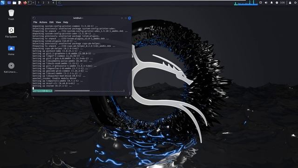Viewport: 298px width, 168px height.
Task: Click the 'Setting up realmd' output line
Action: coord(52,86)
